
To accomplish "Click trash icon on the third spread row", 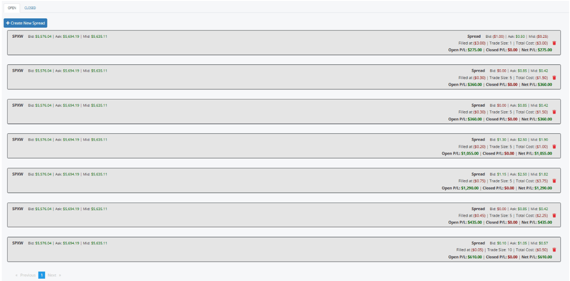I will coord(554,112).
